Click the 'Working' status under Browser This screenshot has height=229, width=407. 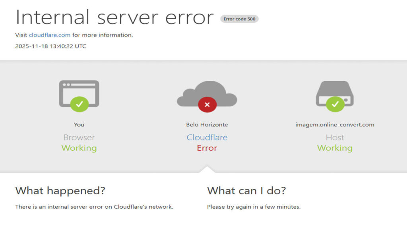pyautogui.click(x=79, y=147)
